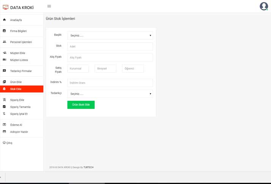Screen dimensions: 271x184
Task: Open Tedarikçi Firmalar page
Action: point(21,71)
